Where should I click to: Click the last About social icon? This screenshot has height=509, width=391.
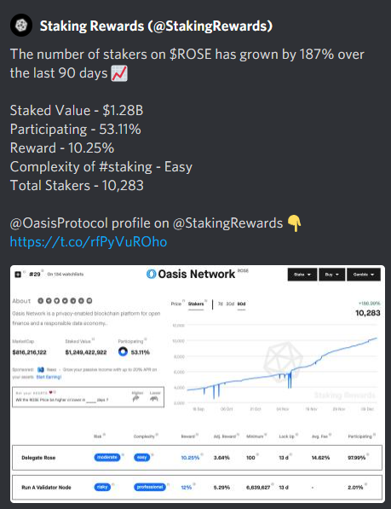coord(89,301)
